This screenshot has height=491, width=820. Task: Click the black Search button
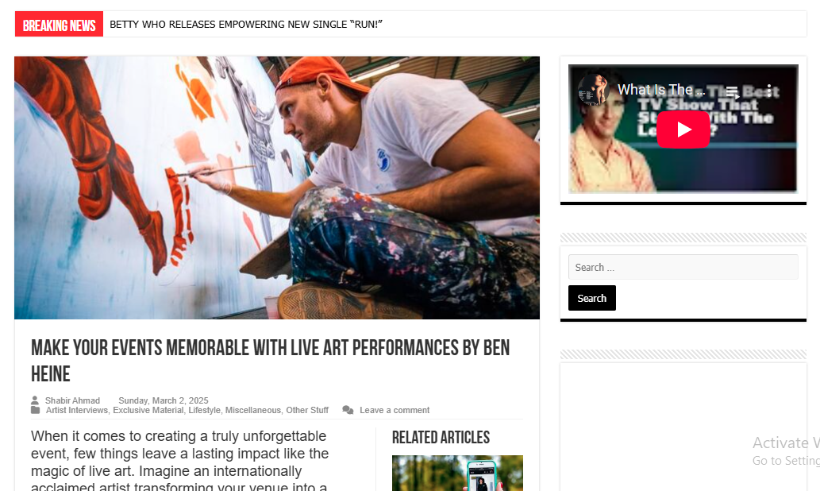592,298
